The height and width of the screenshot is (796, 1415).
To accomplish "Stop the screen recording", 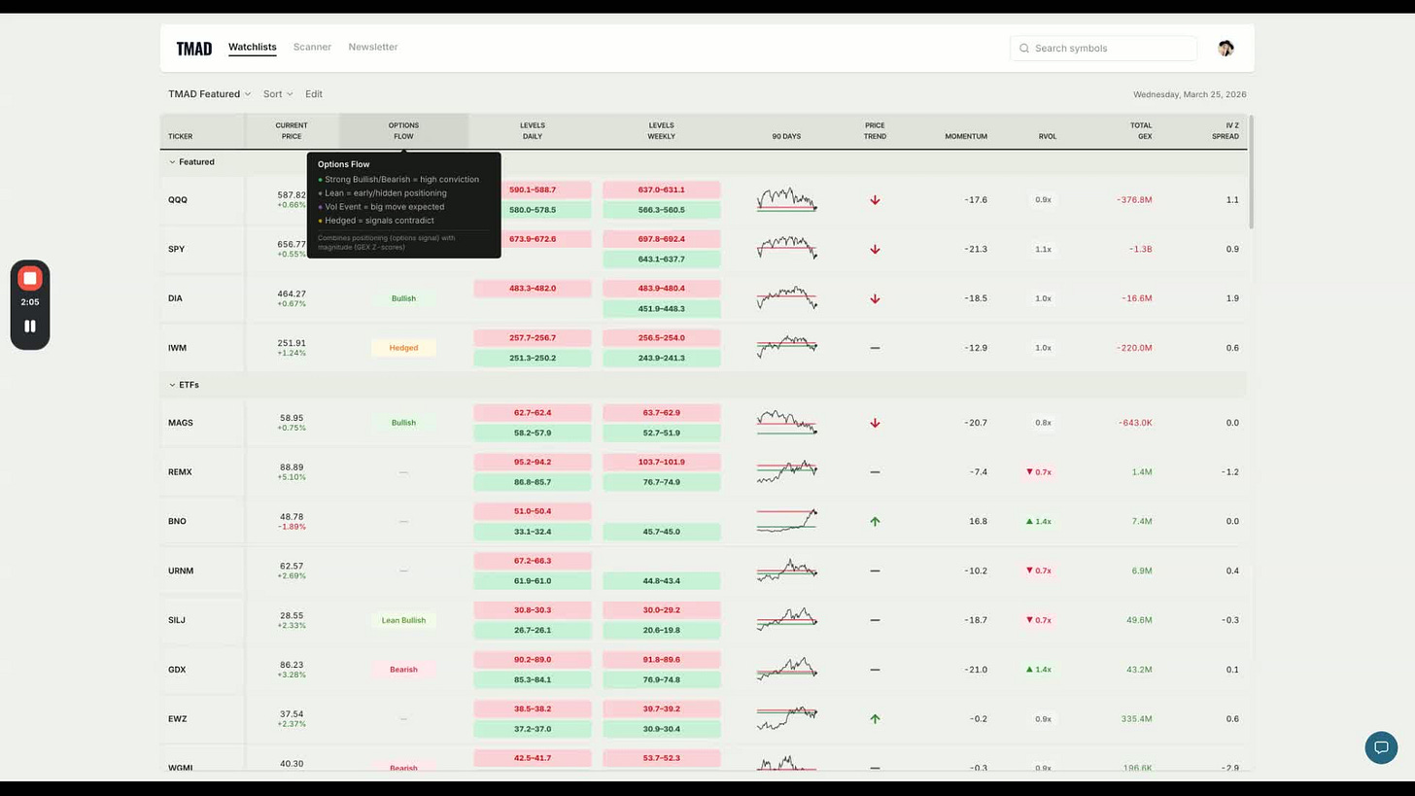I will click(30, 279).
